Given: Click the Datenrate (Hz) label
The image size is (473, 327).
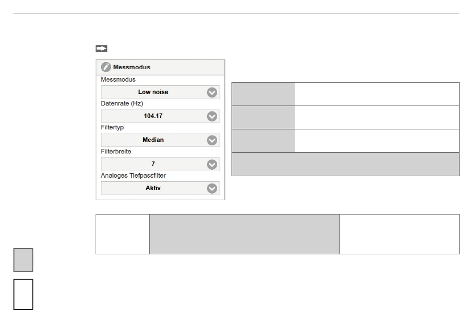Looking at the screenshot, I should [122, 104].
